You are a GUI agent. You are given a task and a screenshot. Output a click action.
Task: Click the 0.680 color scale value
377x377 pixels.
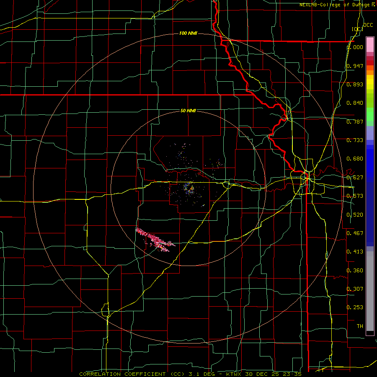pos(355,159)
